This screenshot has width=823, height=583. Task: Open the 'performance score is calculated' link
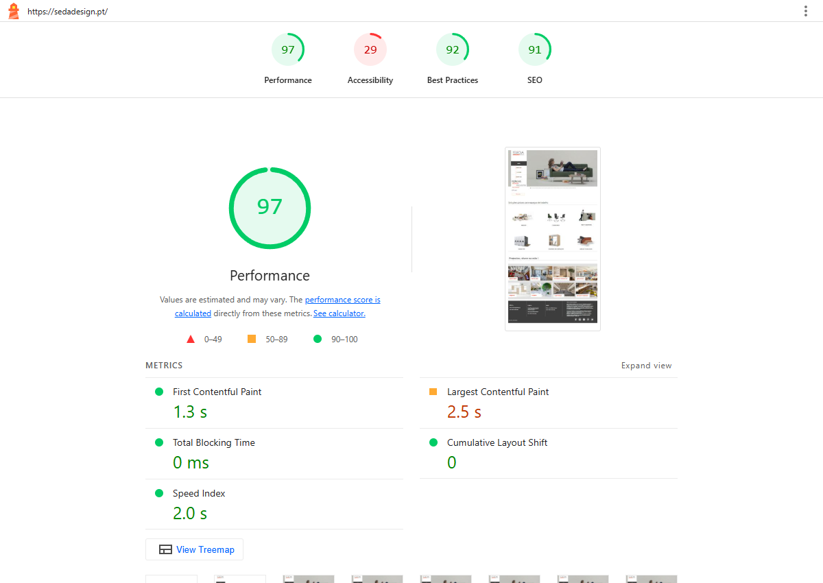point(343,300)
